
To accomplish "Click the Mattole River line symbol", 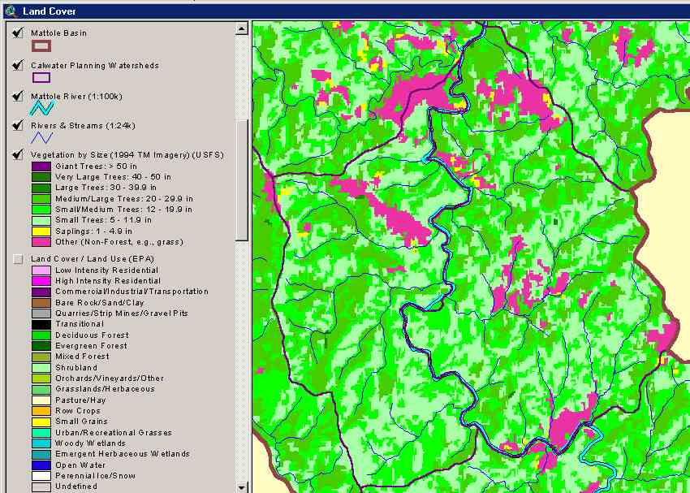I will 41,108.
